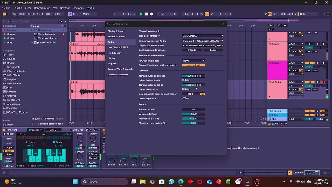Open the In/Out Sample Rate dropdown
This screenshot has height=187, width=332.
click(193, 61)
